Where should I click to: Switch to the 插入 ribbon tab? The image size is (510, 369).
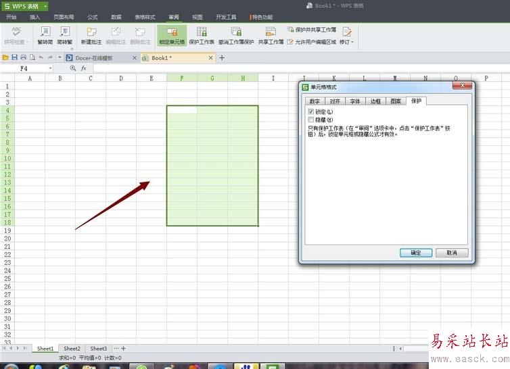click(34, 17)
